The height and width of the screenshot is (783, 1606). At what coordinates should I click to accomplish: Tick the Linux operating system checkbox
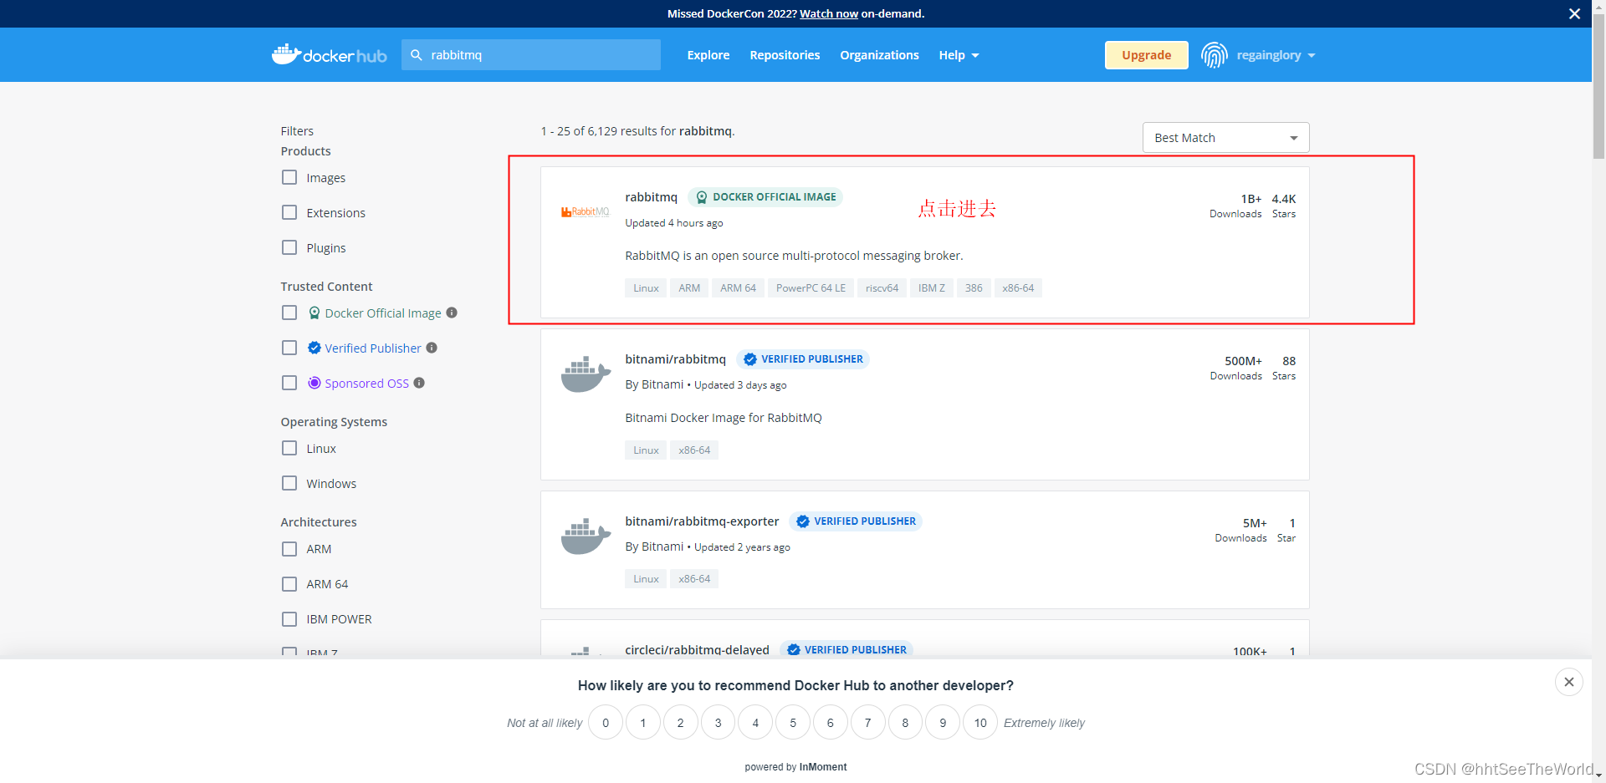click(x=289, y=448)
